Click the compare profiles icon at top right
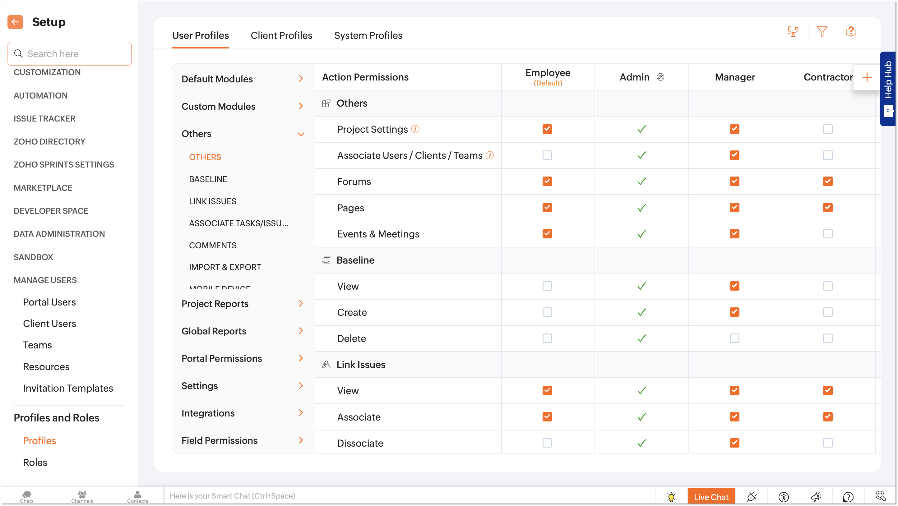Viewport: 898px width, 506px height. click(793, 32)
